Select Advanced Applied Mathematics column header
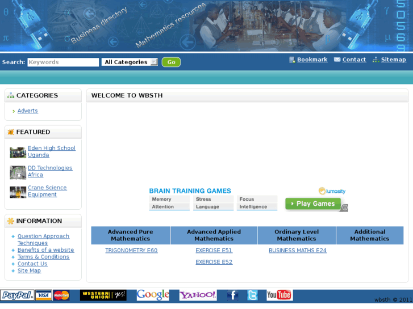This screenshot has width=413, height=309. tap(214, 235)
